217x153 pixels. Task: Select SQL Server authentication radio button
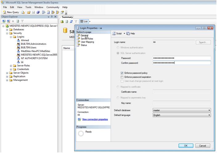tap(118, 53)
